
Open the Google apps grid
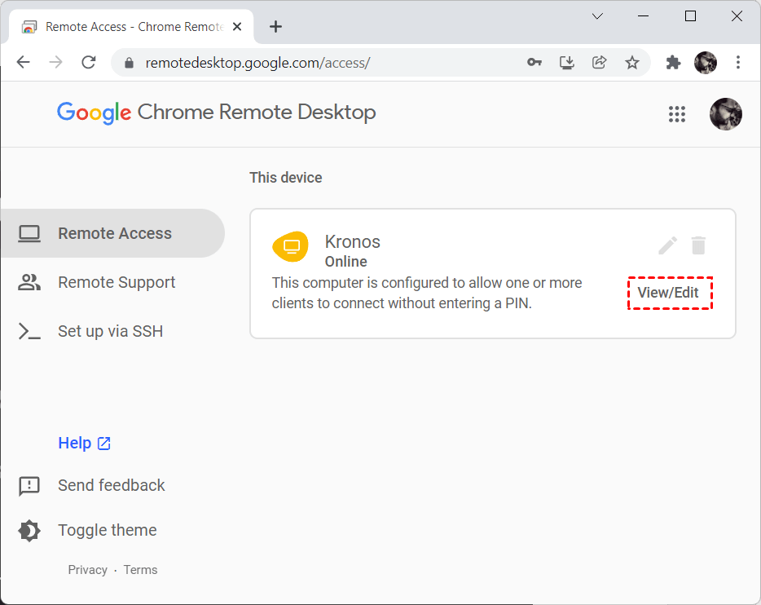coord(677,114)
